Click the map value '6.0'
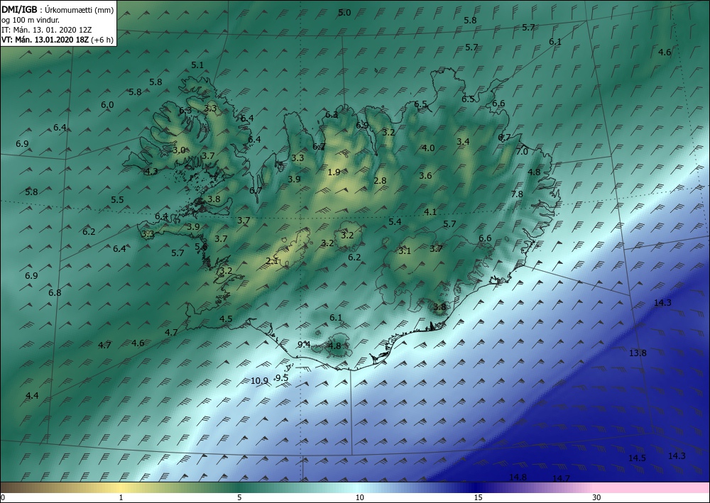 (107, 105)
